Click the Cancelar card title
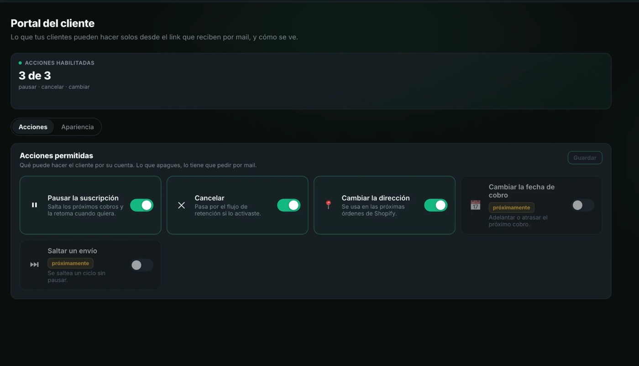The image size is (639, 366). [x=210, y=198]
